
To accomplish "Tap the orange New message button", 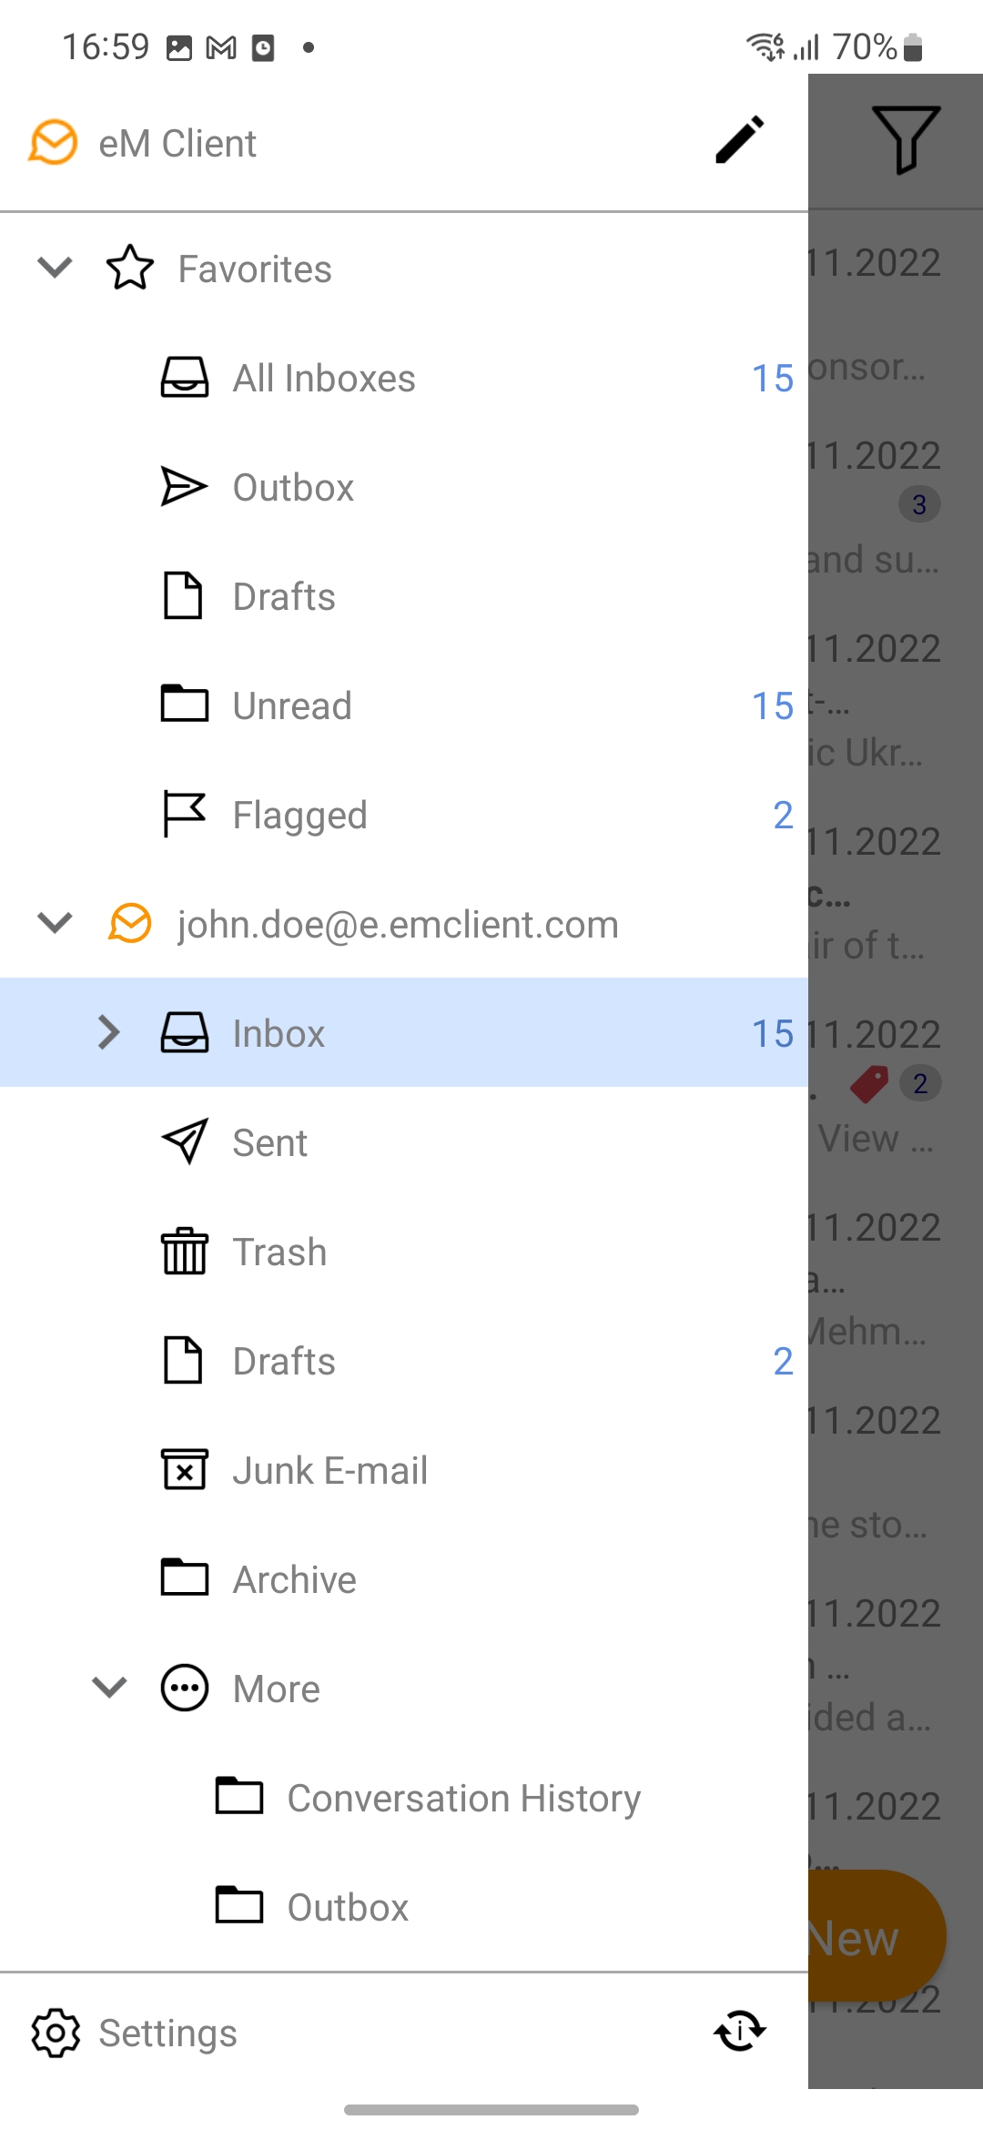I will (x=877, y=1936).
